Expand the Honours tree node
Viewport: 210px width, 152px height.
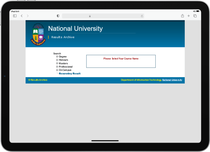57,60
